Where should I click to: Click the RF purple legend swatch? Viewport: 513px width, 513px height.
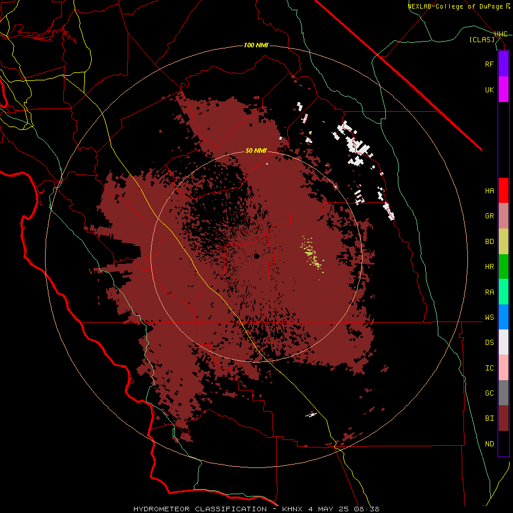(503, 64)
